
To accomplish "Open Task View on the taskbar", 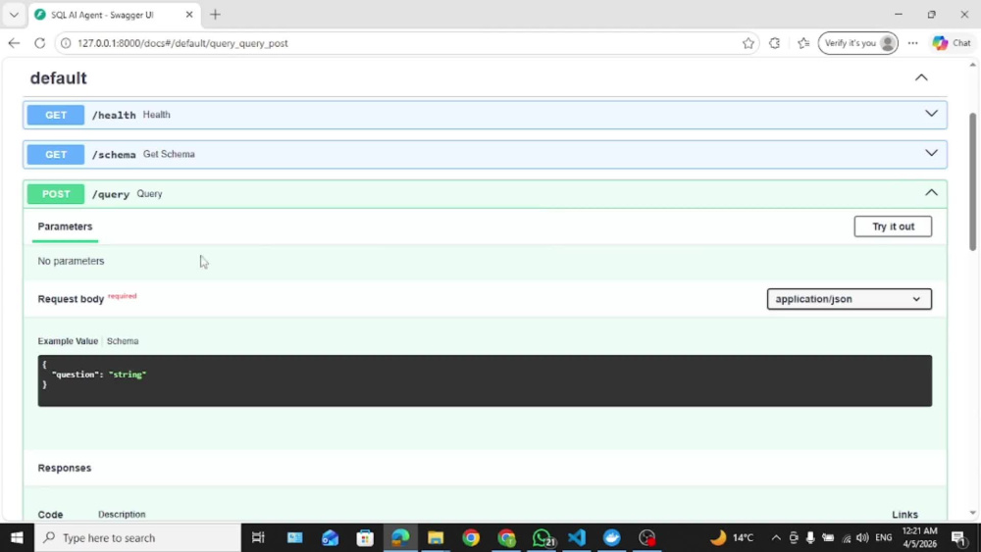I will pos(258,537).
